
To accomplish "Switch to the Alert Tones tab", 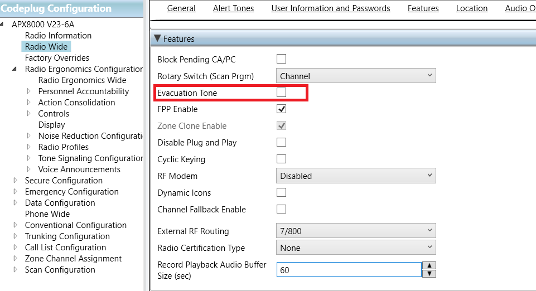I will click(x=234, y=8).
